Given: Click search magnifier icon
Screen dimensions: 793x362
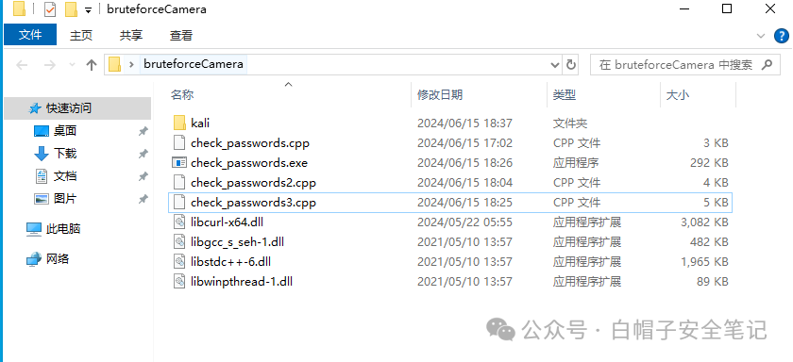Looking at the screenshot, I should [x=767, y=65].
